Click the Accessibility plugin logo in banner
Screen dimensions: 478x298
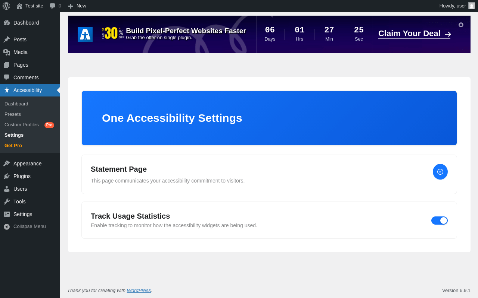click(x=85, y=34)
